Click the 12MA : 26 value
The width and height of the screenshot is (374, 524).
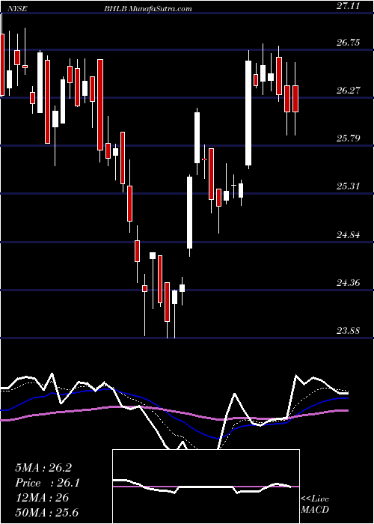click(42, 497)
